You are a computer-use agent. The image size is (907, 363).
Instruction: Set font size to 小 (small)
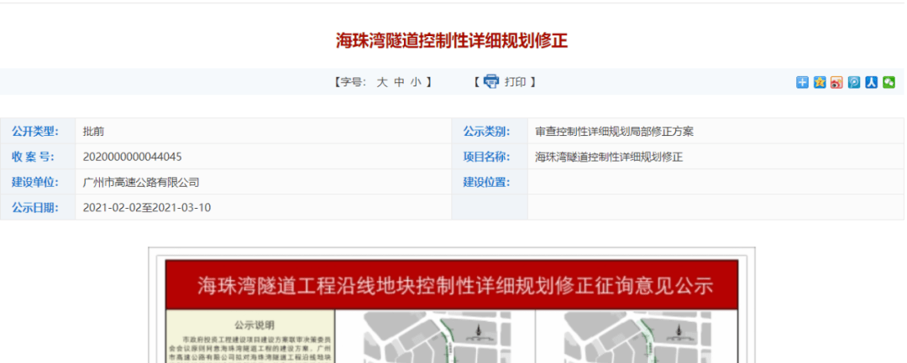[416, 82]
